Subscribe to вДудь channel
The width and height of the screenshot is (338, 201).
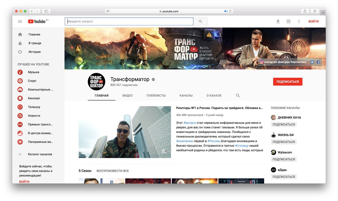284,177
